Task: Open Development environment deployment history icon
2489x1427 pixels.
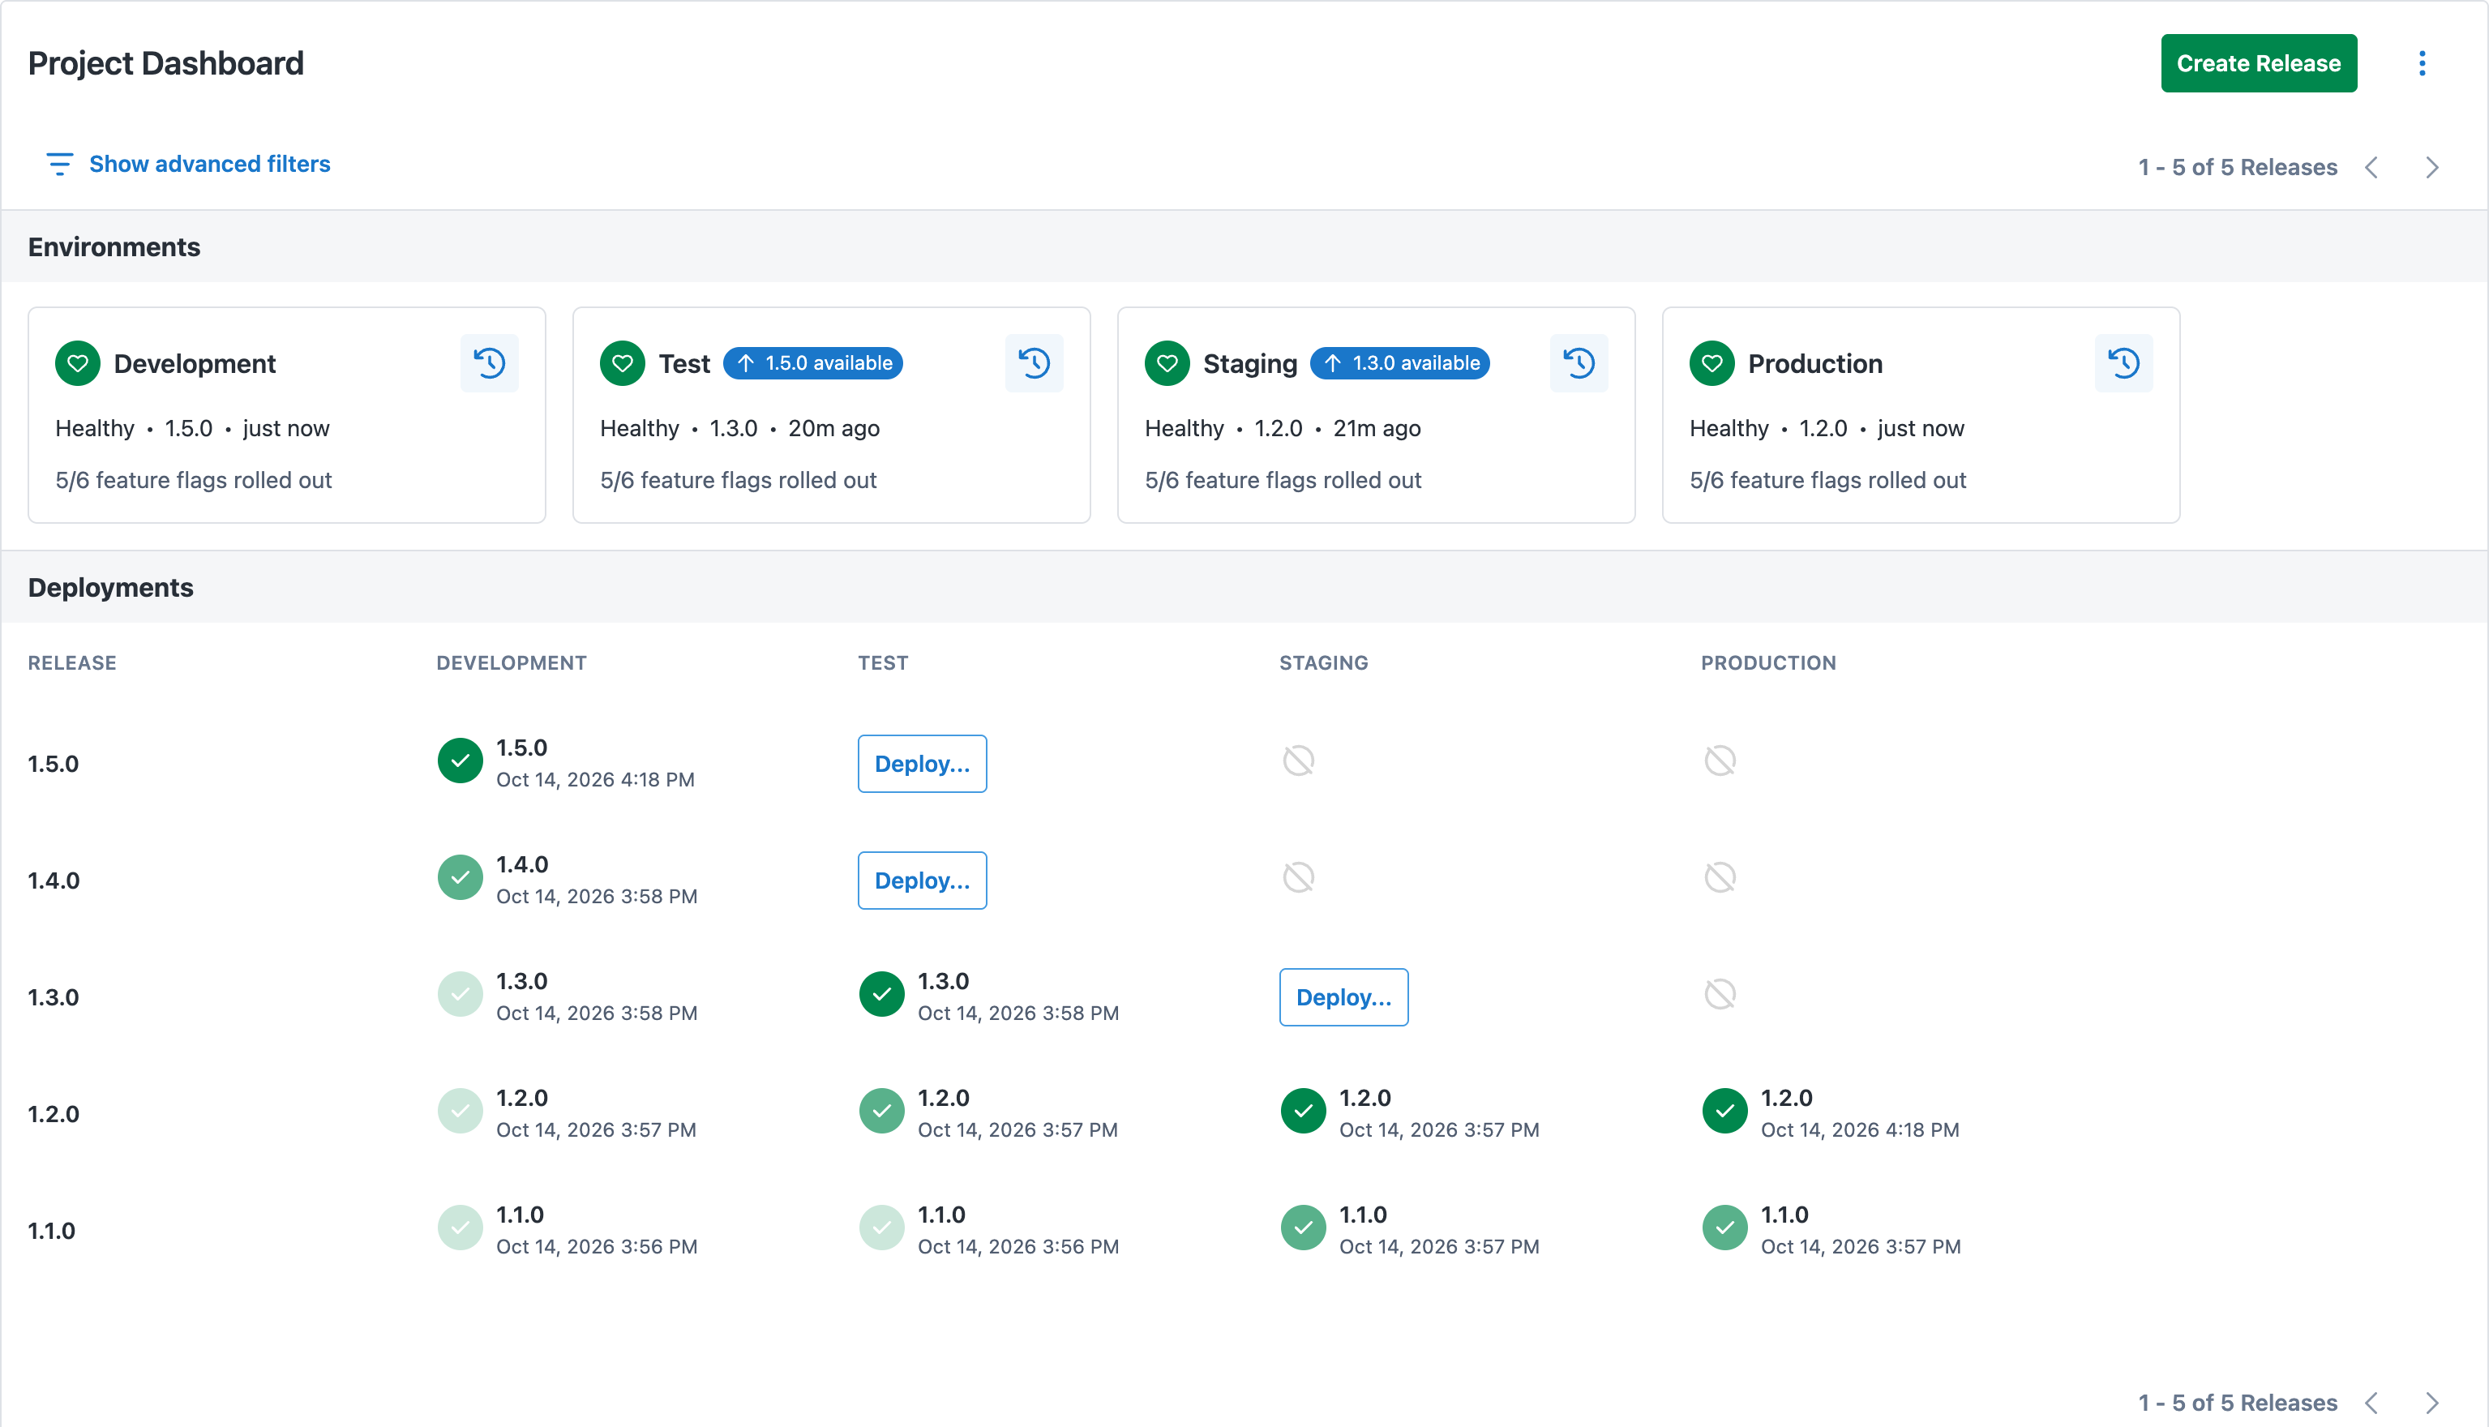Action: click(489, 363)
